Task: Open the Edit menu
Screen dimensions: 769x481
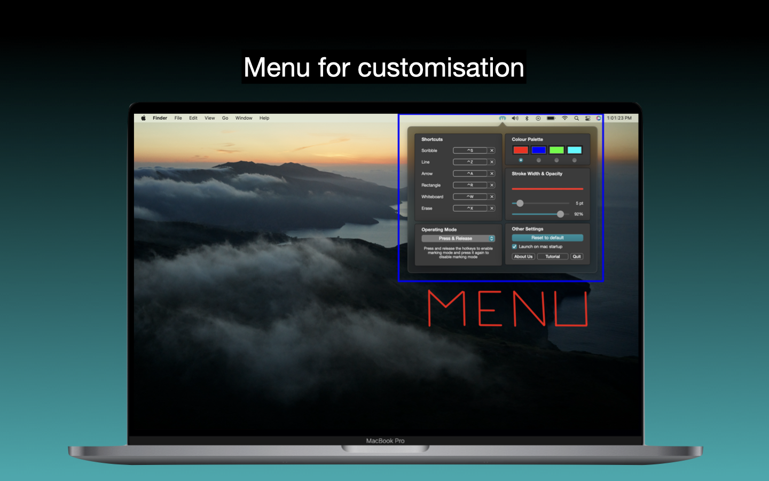Action: [x=193, y=118]
